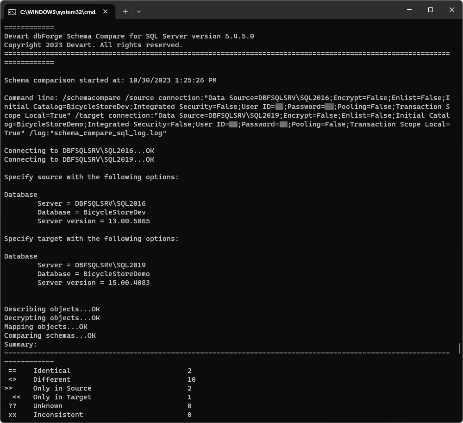
Task: Open a new terminal tab with plus
Action: (125, 12)
